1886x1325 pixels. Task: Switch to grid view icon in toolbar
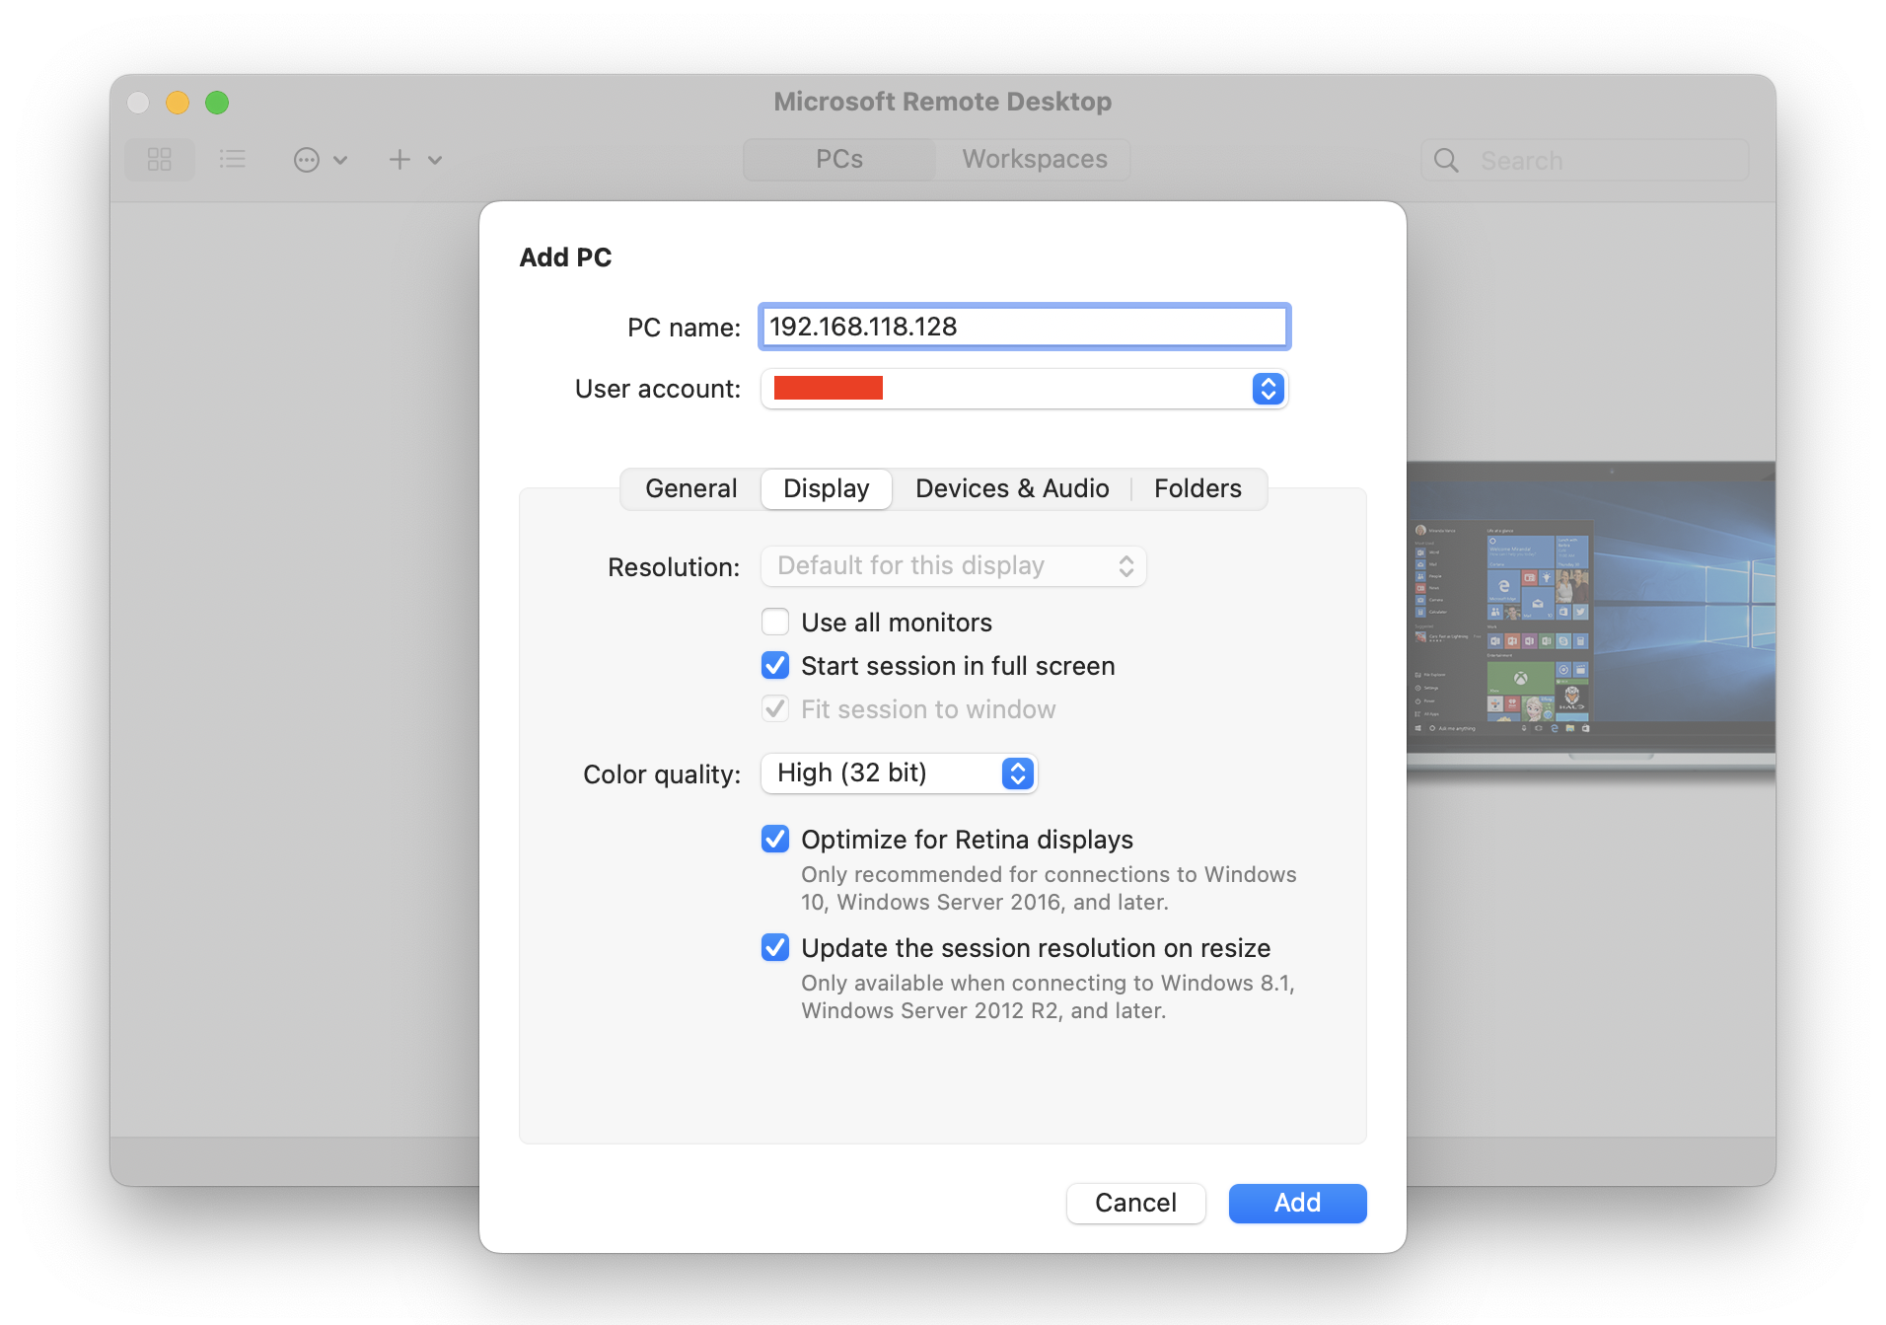coord(160,159)
